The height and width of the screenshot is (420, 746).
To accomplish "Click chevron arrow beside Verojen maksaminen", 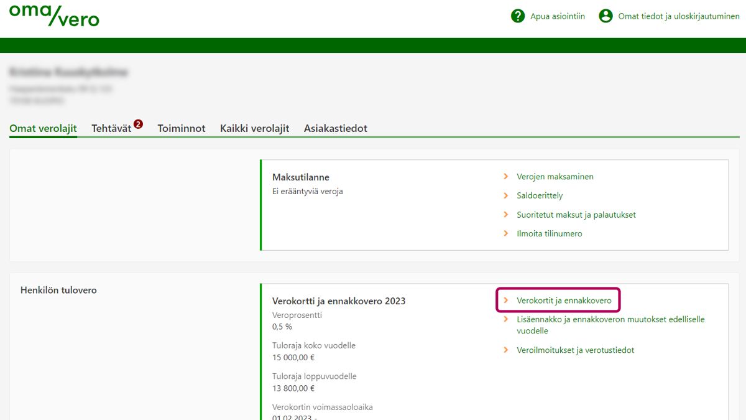I will coord(506,177).
